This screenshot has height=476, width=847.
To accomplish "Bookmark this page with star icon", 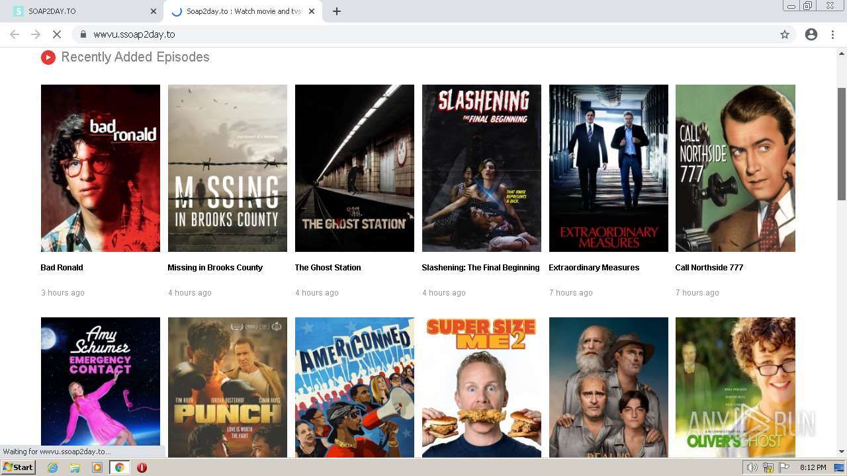I will tap(785, 34).
